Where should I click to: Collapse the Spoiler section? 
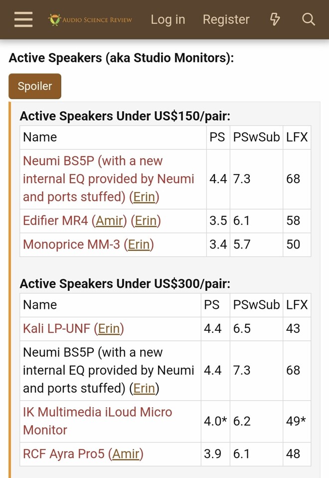(x=35, y=86)
